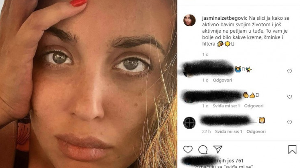View likes on second comment 'Sviđa mi se: 1'
The height and width of the screenshot is (168, 300).
pos(226,106)
